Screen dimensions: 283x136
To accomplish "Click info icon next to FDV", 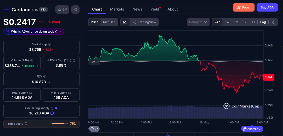I will [x=45, y=76].
